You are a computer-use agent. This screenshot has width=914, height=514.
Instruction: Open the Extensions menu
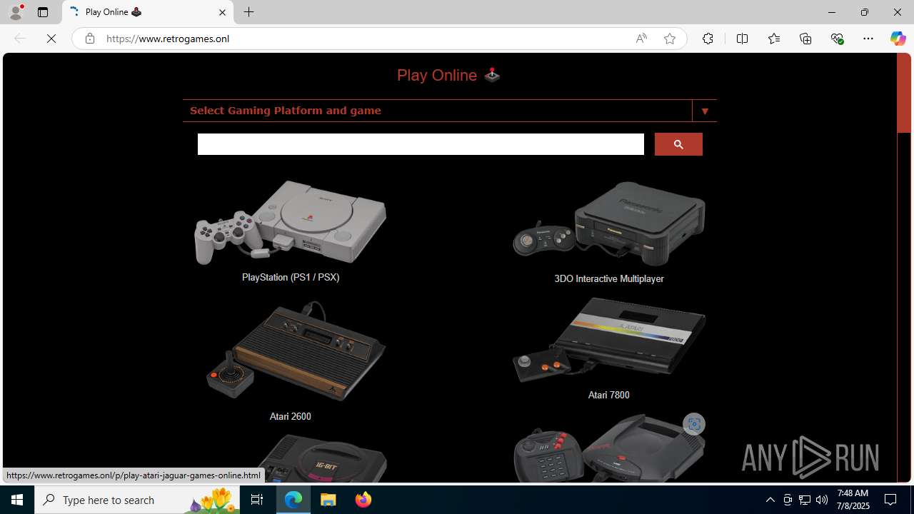(708, 39)
